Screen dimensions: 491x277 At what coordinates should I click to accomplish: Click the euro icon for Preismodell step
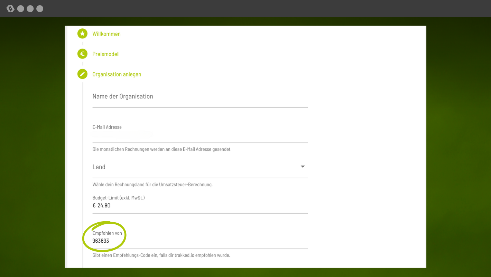coord(82,54)
